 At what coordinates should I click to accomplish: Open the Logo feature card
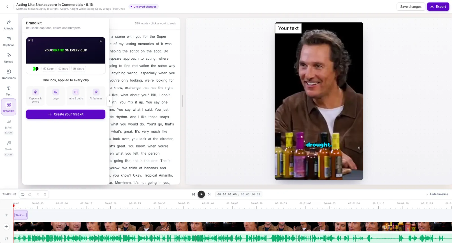click(x=56, y=96)
